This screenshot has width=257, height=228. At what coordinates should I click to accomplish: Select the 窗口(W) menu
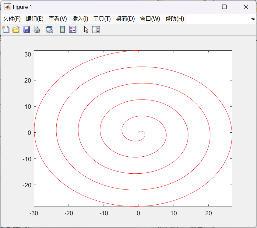pyautogui.click(x=150, y=19)
